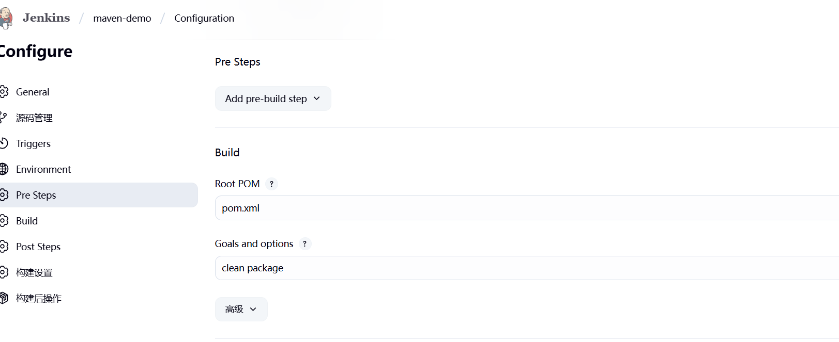
Task: Select the Pre Steps sidebar item
Action: click(36, 195)
